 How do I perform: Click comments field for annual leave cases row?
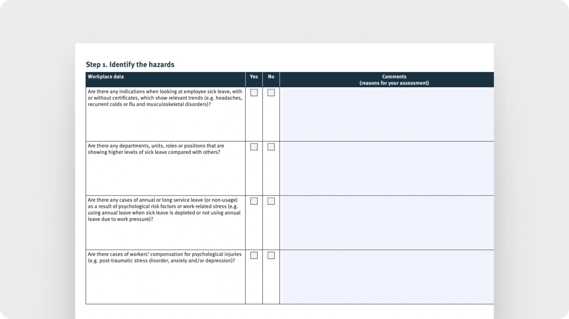coord(388,223)
